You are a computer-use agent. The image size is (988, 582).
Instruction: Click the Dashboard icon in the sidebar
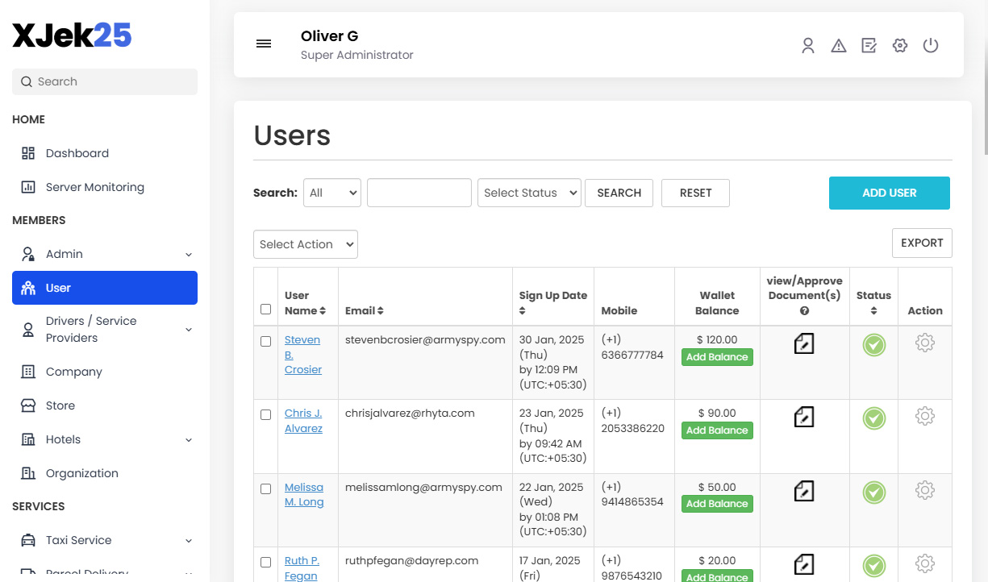pyautogui.click(x=27, y=152)
